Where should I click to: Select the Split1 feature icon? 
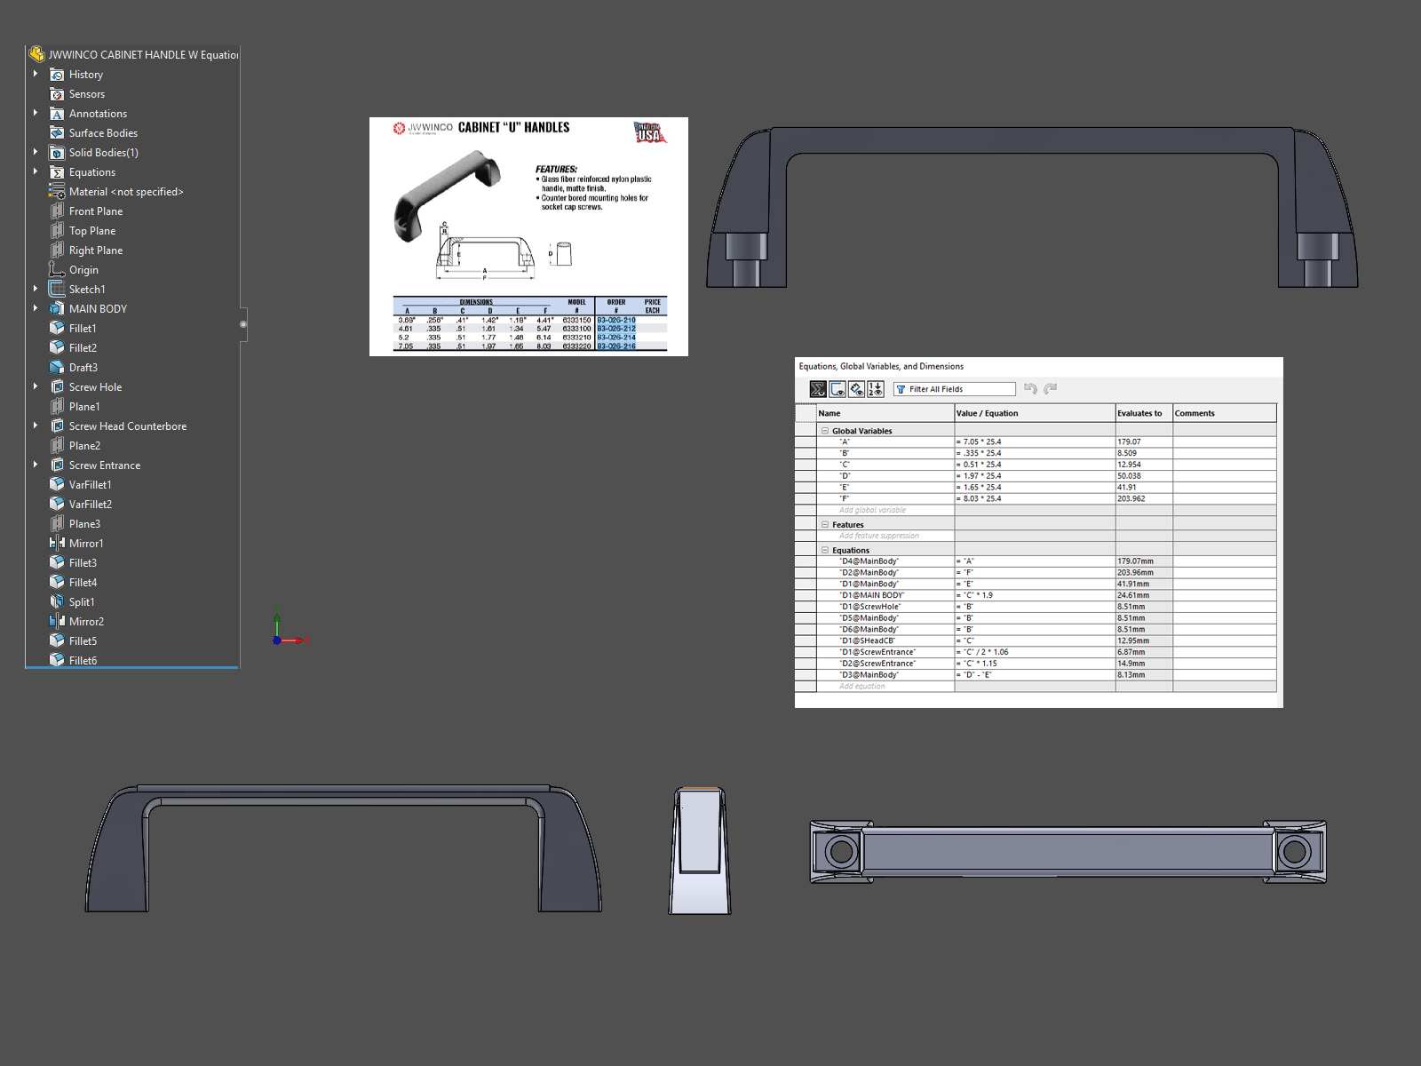[x=57, y=602]
